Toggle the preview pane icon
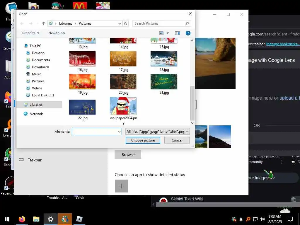The image size is (300, 225). click(178, 33)
